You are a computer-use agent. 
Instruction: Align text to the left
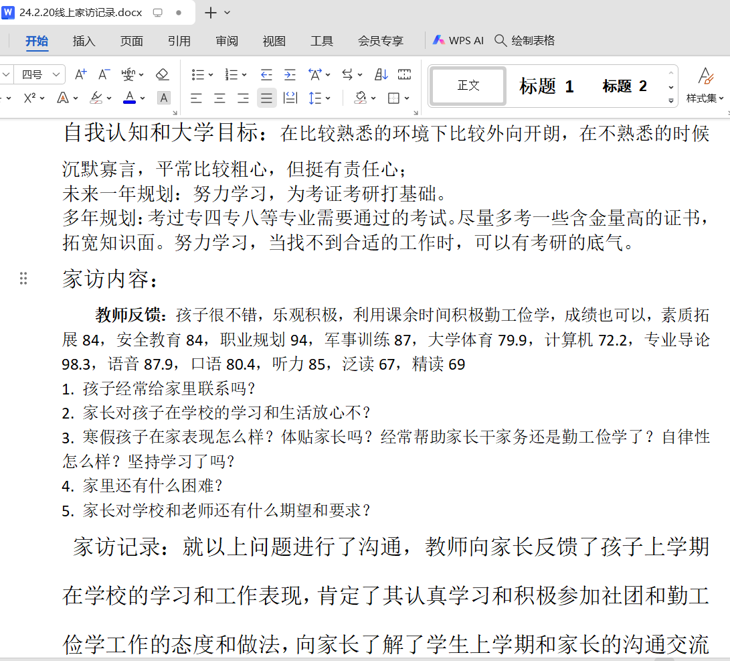click(x=196, y=98)
